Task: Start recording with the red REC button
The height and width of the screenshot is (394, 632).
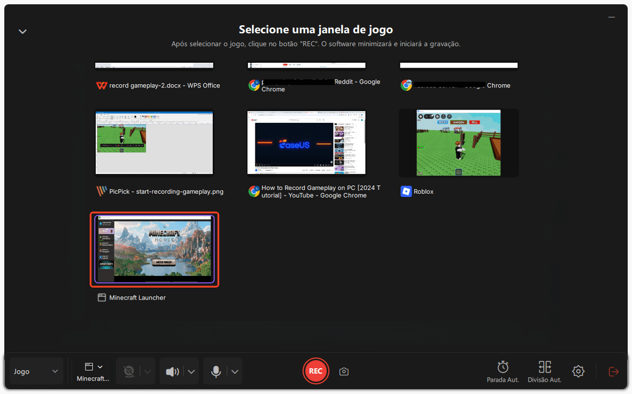Action: (315, 371)
